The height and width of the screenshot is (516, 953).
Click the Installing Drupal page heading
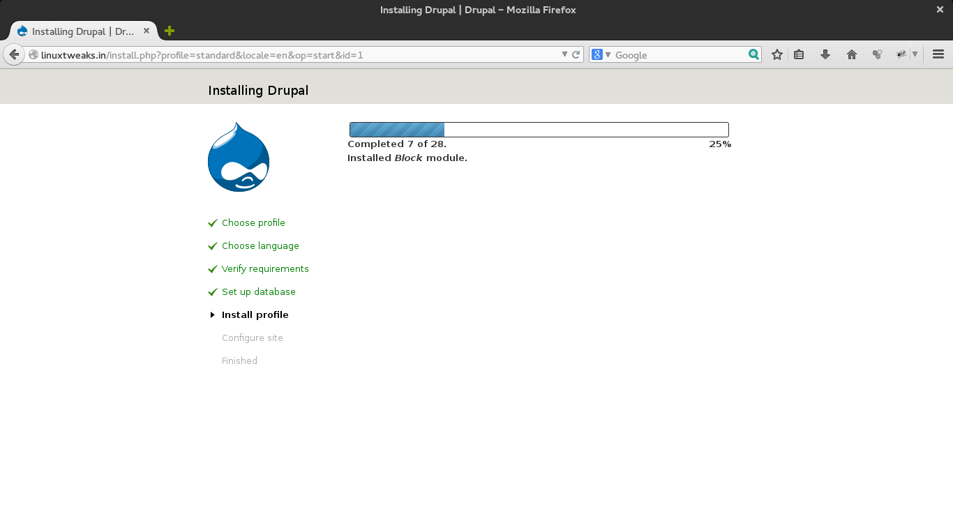(258, 91)
